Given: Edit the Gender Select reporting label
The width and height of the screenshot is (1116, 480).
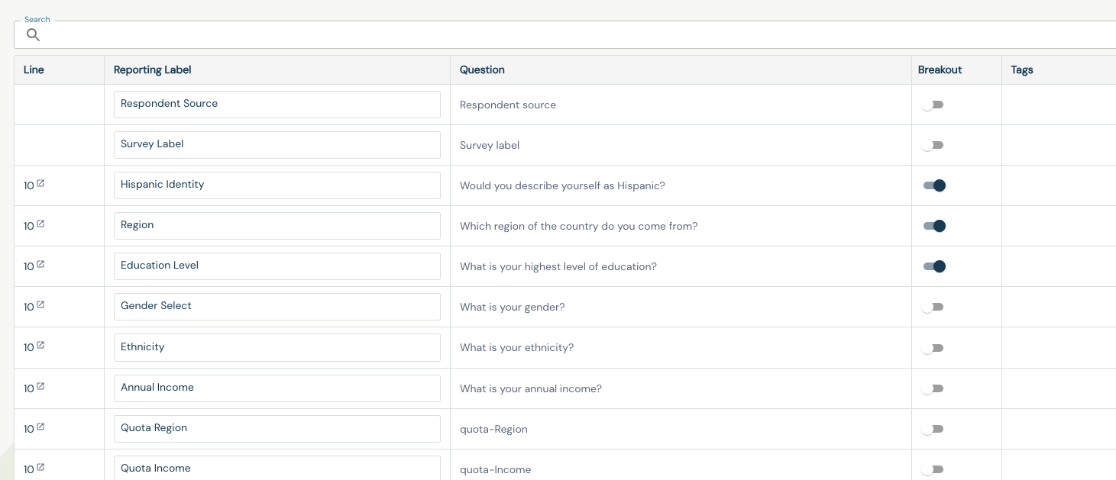Looking at the screenshot, I should point(277,307).
